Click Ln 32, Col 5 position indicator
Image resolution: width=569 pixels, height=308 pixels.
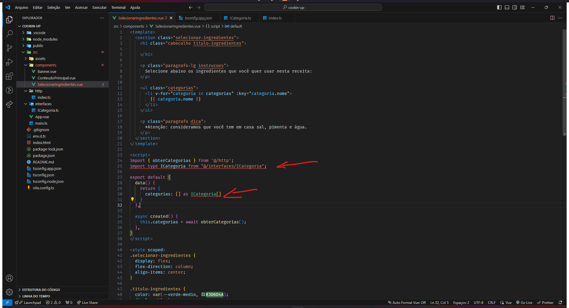click(439, 302)
